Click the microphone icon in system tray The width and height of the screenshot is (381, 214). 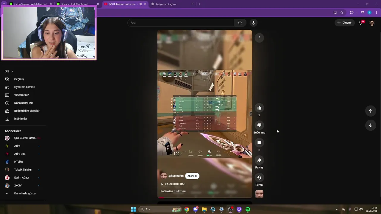pos(350,209)
